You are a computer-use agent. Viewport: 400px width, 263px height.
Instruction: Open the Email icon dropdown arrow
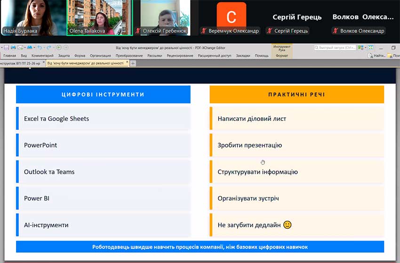click(x=24, y=48)
